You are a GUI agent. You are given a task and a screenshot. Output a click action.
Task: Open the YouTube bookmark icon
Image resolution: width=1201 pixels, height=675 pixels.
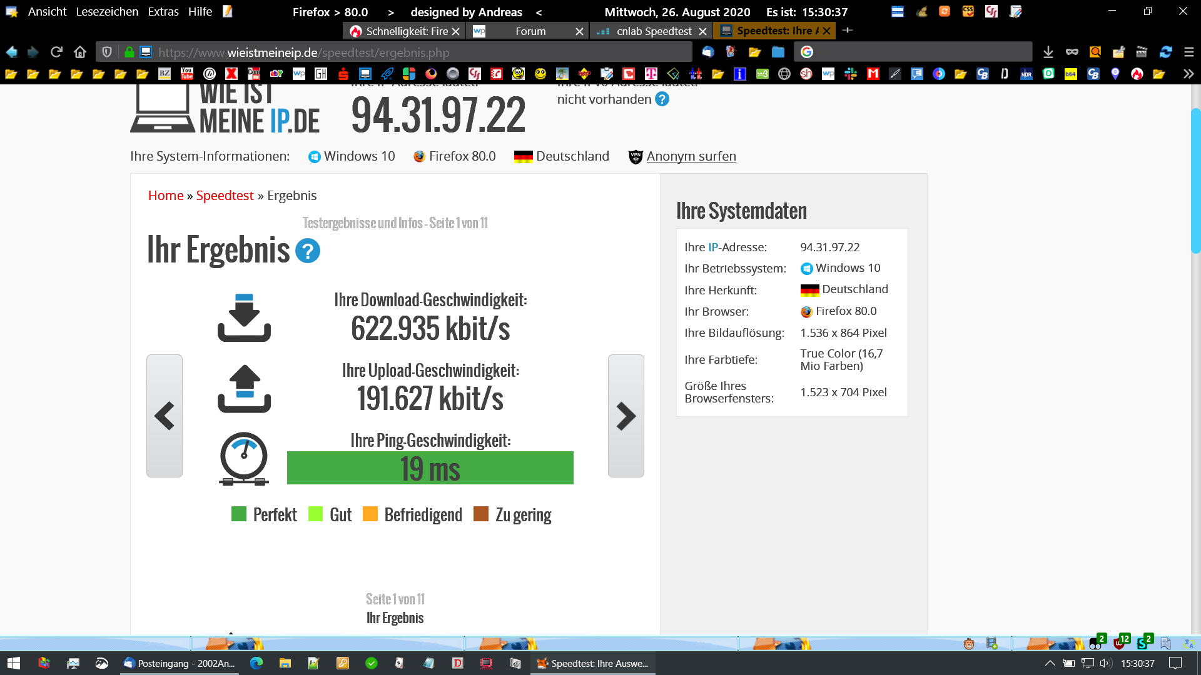pyautogui.click(x=187, y=74)
